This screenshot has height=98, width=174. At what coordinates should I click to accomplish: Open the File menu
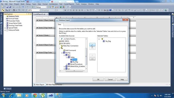[2, 4]
